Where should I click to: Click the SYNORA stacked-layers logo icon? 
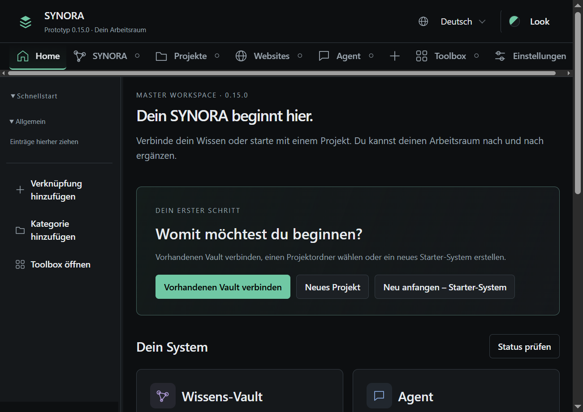pyautogui.click(x=26, y=22)
